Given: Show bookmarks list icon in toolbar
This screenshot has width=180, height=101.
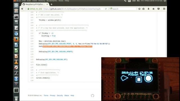Looking at the screenshot, I should tap(143, 9).
